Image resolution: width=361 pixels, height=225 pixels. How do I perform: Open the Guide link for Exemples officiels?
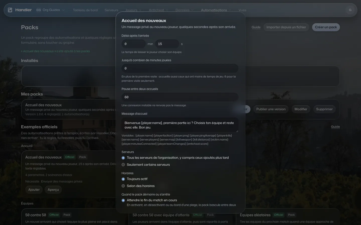point(335,127)
